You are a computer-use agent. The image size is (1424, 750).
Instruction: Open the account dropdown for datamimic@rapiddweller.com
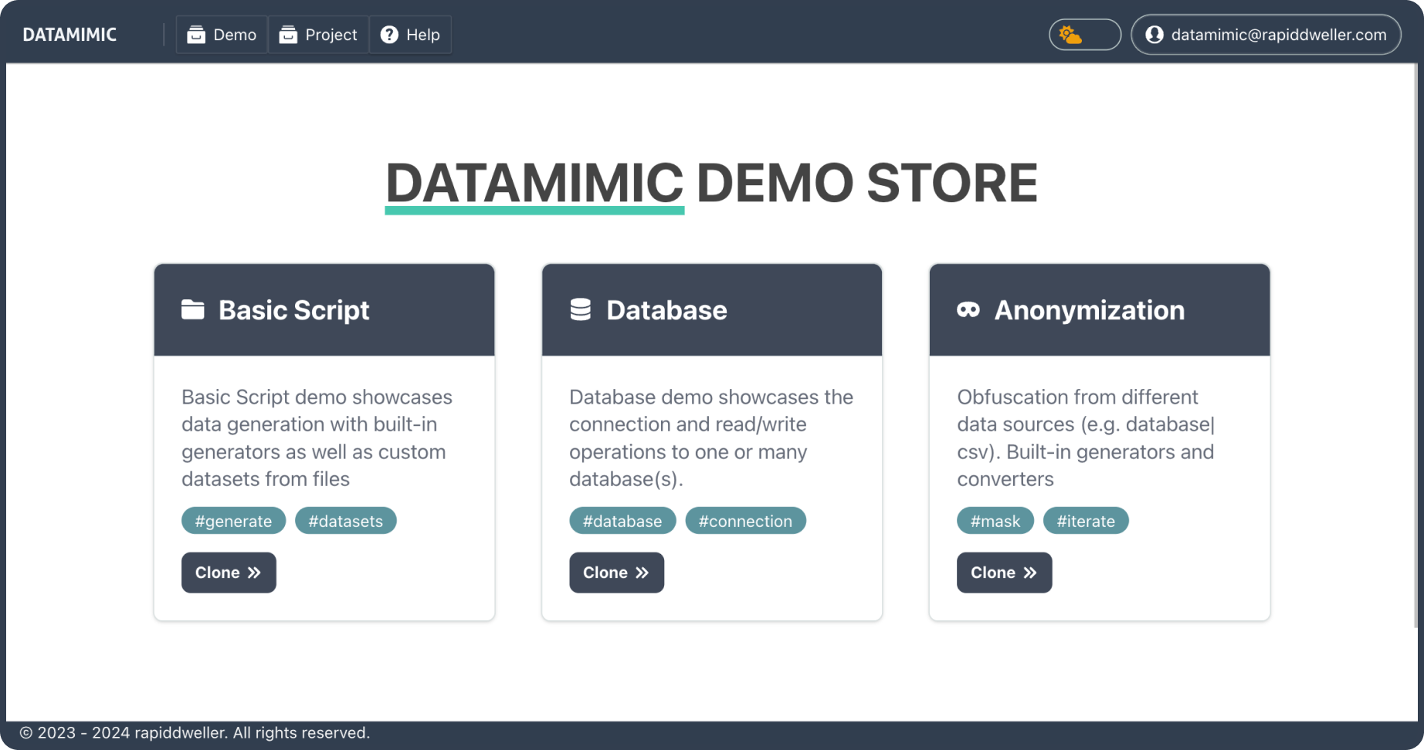1265,34
